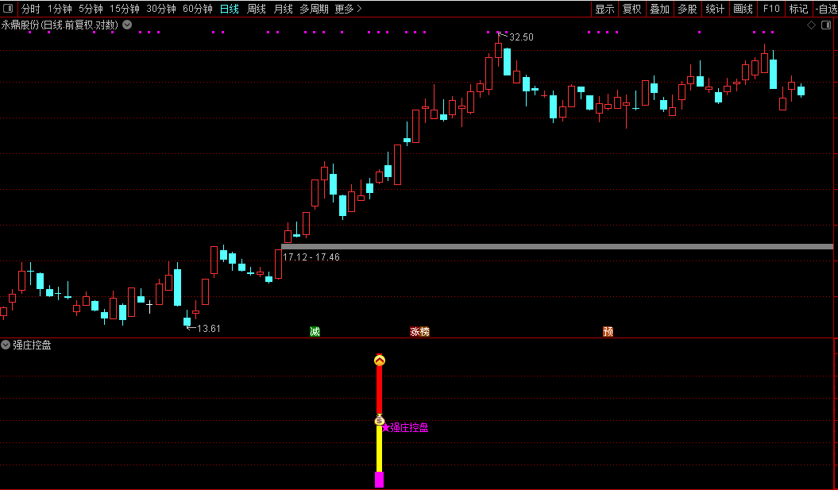Click the panel layout icon at top-left
838x490 pixels.
tap(8, 9)
